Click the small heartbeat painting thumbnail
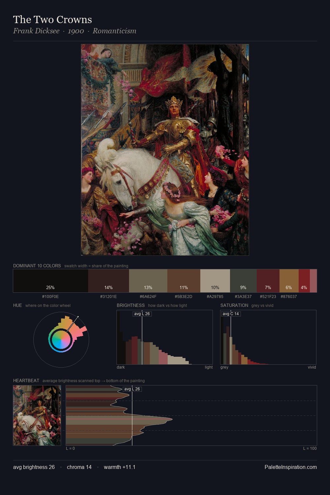 click(x=37, y=415)
